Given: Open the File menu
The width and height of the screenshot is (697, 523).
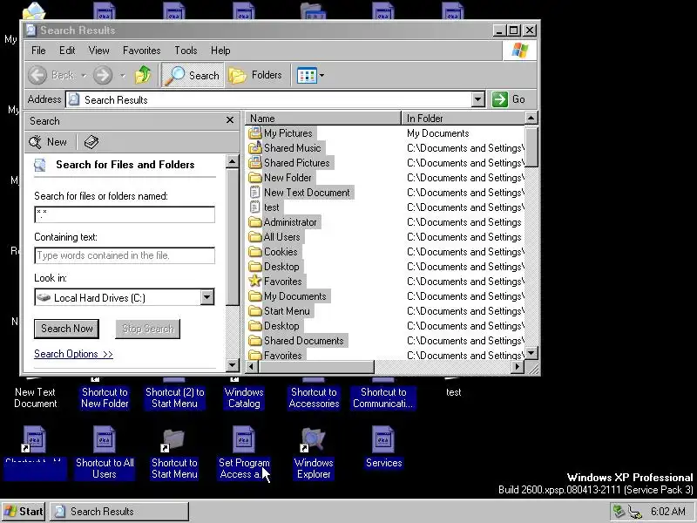Looking at the screenshot, I should click(38, 51).
